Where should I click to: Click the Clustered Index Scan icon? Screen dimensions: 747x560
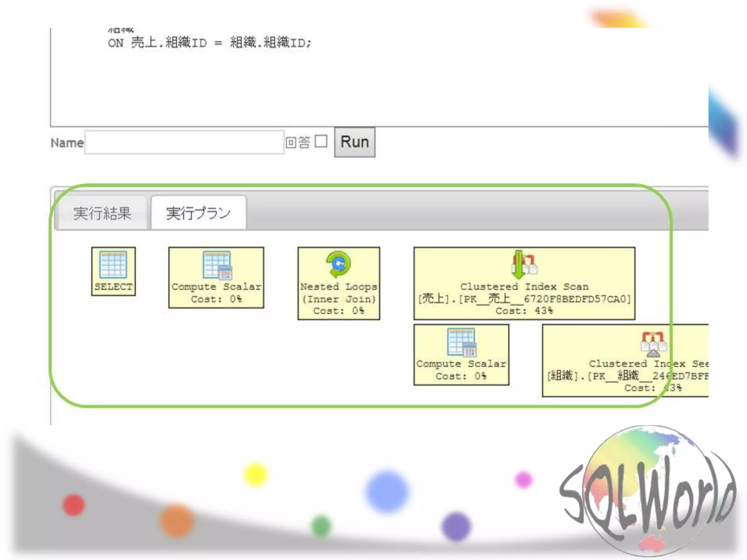pyautogui.click(x=524, y=265)
